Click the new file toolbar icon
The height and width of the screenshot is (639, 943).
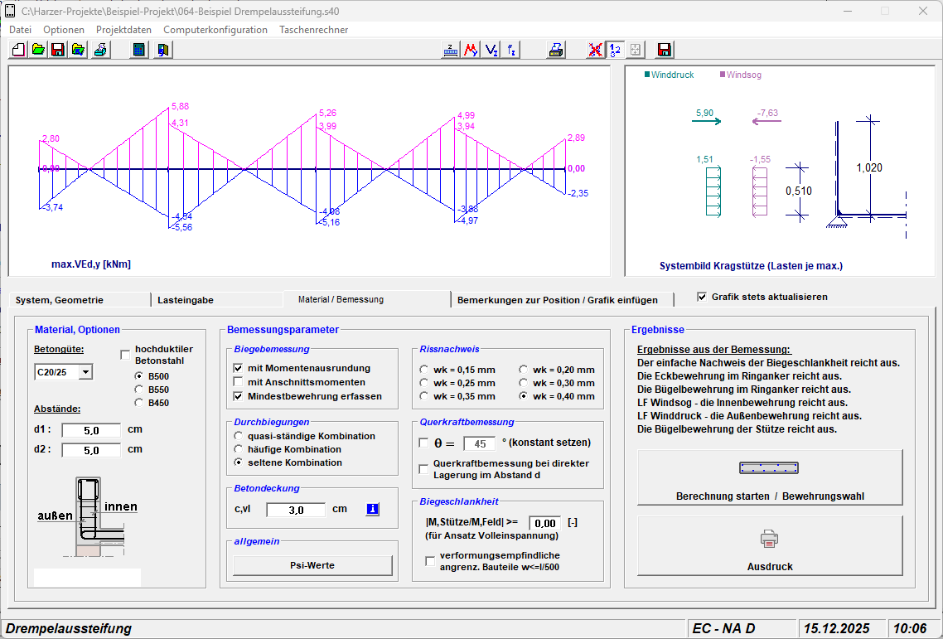click(18, 50)
